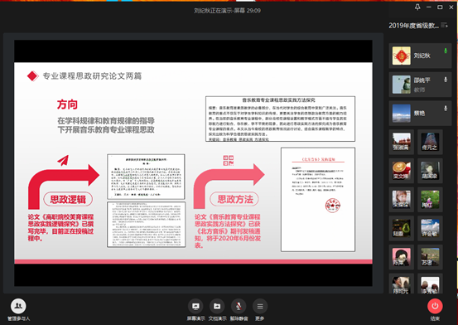
Task: Click the 侯元之 participant thumbnail
Action: pos(430,142)
